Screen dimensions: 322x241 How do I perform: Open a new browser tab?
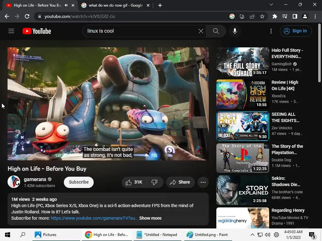pyautogui.click(x=160, y=5)
